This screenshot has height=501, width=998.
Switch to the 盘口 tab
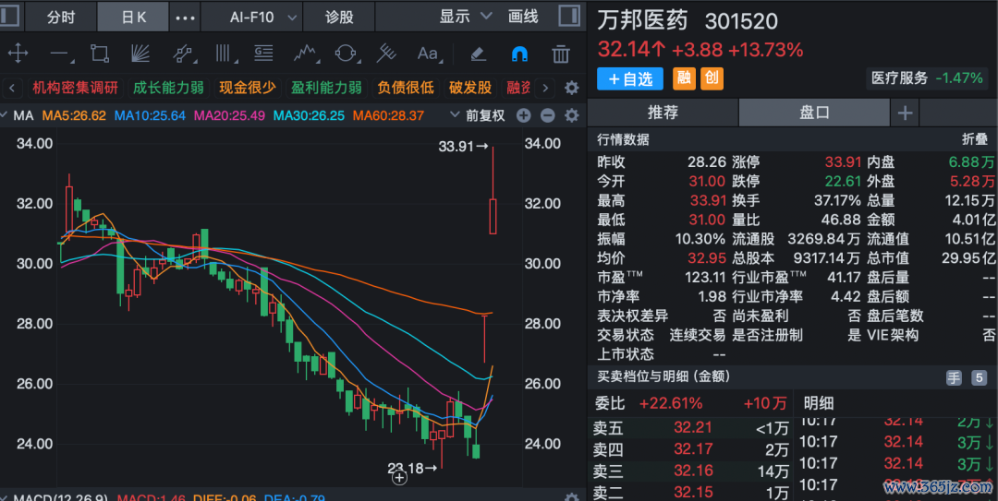pyautogui.click(x=814, y=113)
